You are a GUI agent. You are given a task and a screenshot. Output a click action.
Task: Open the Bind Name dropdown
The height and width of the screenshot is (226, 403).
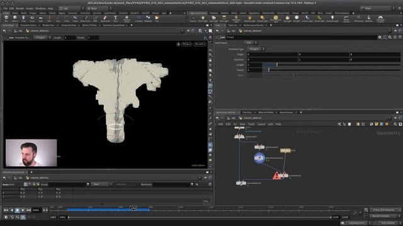pos(251,43)
